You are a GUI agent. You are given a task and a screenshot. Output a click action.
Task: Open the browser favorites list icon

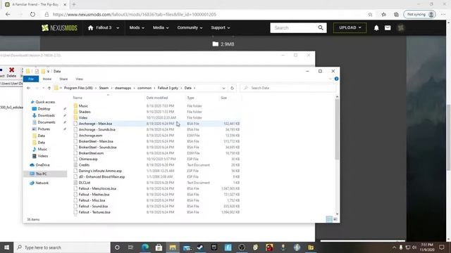383,14
